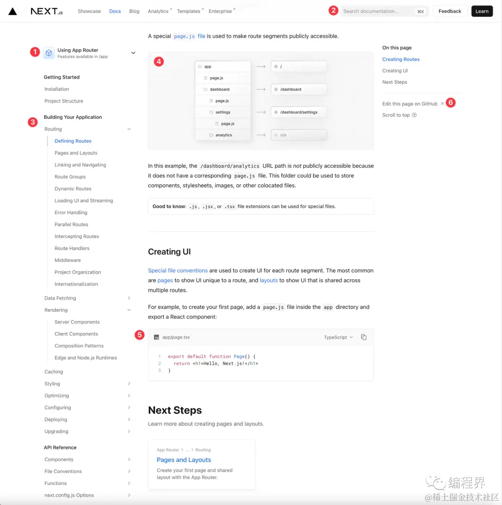Open Server Components sidebar item
The height and width of the screenshot is (505, 502).
[77, 322]
